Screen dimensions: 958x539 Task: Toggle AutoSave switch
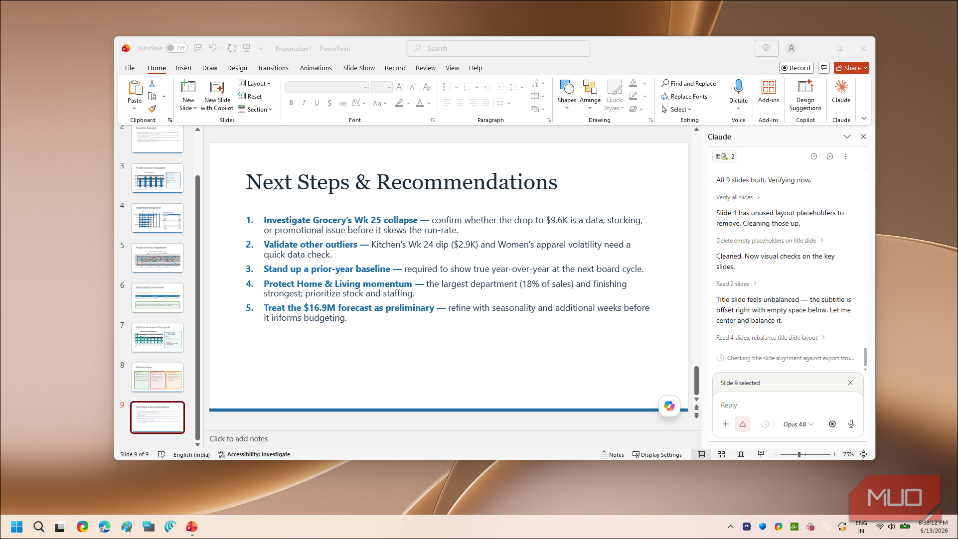coord(176,48)
